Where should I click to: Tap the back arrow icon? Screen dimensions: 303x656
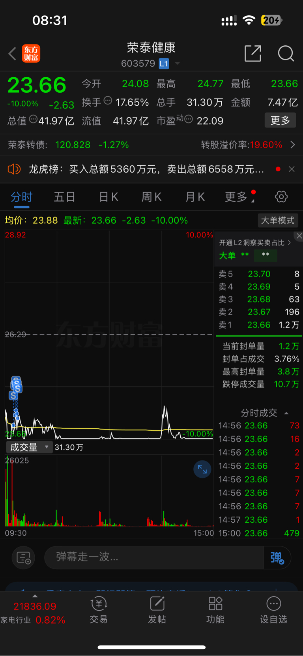tap(12, 54)
